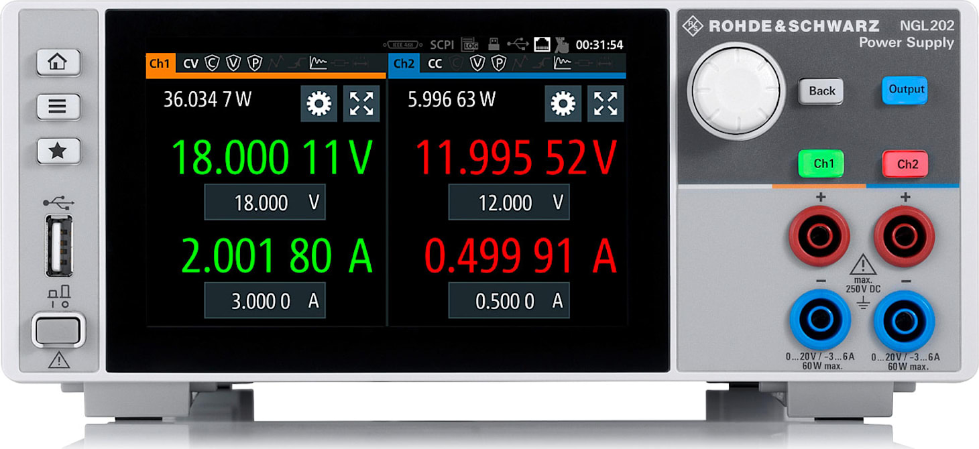
Task: Tap the Ch2 5.996 63 W power reading
Action: [452, 100]
